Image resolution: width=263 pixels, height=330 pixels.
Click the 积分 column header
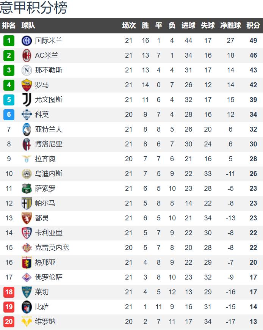tap(253, 25)
